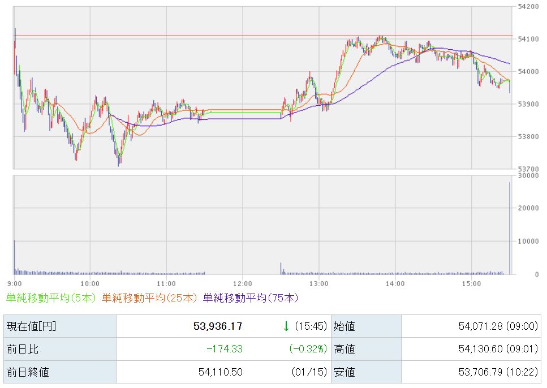Click the (-0.32%) percent change

click(308, 349)
